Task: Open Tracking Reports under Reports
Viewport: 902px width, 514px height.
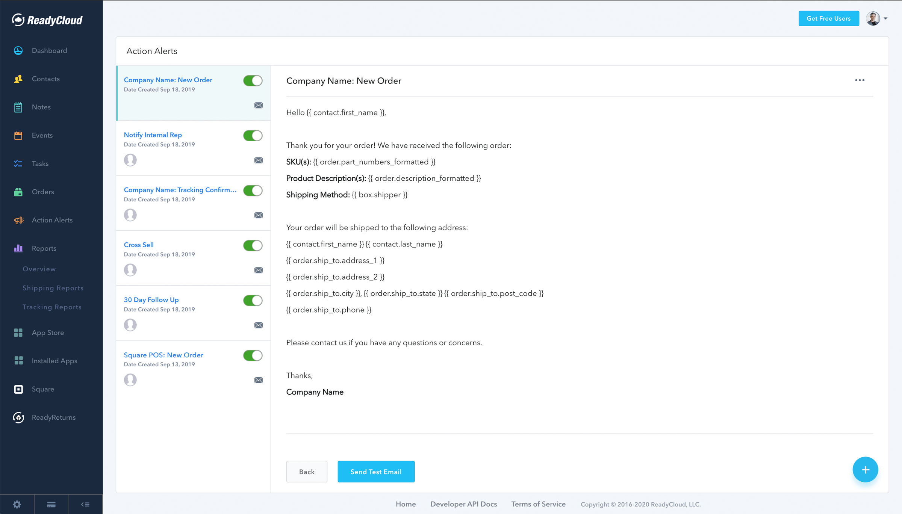Action: (52, 307)
